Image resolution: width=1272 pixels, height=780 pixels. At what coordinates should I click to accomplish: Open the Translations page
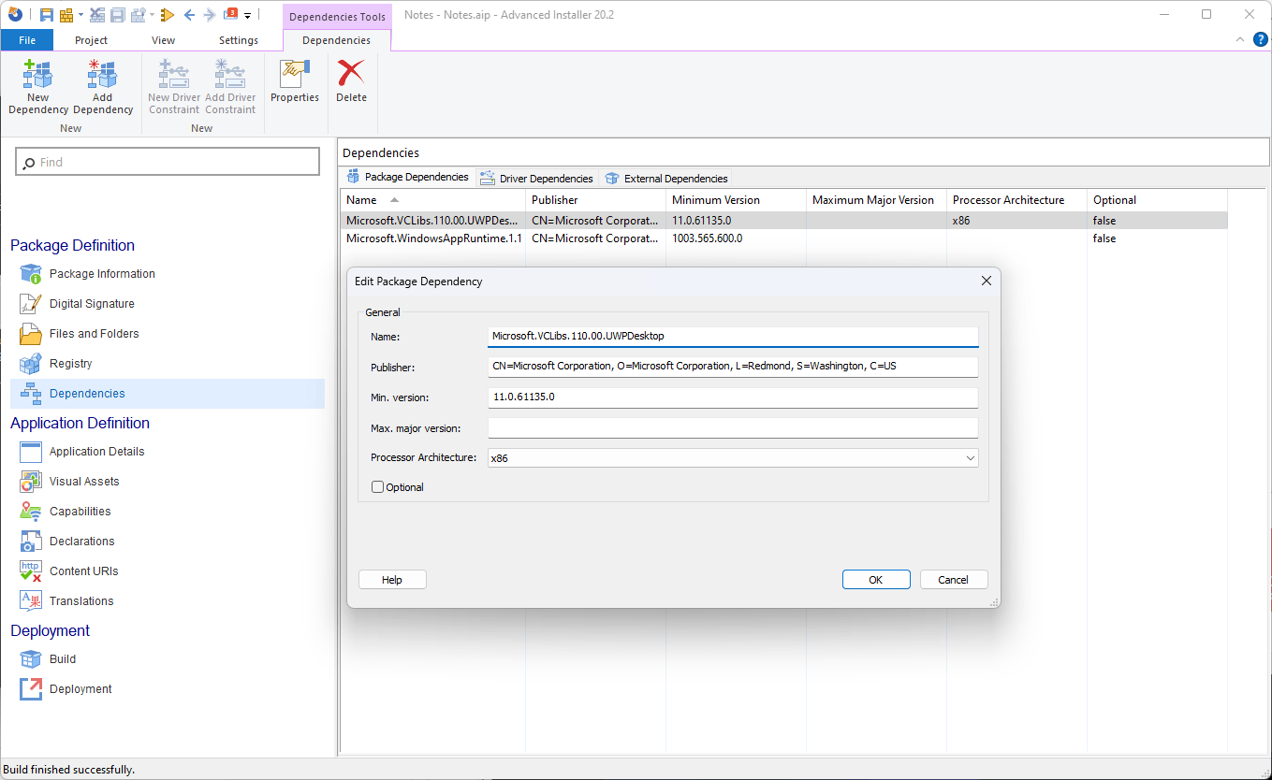coord(81,601)
